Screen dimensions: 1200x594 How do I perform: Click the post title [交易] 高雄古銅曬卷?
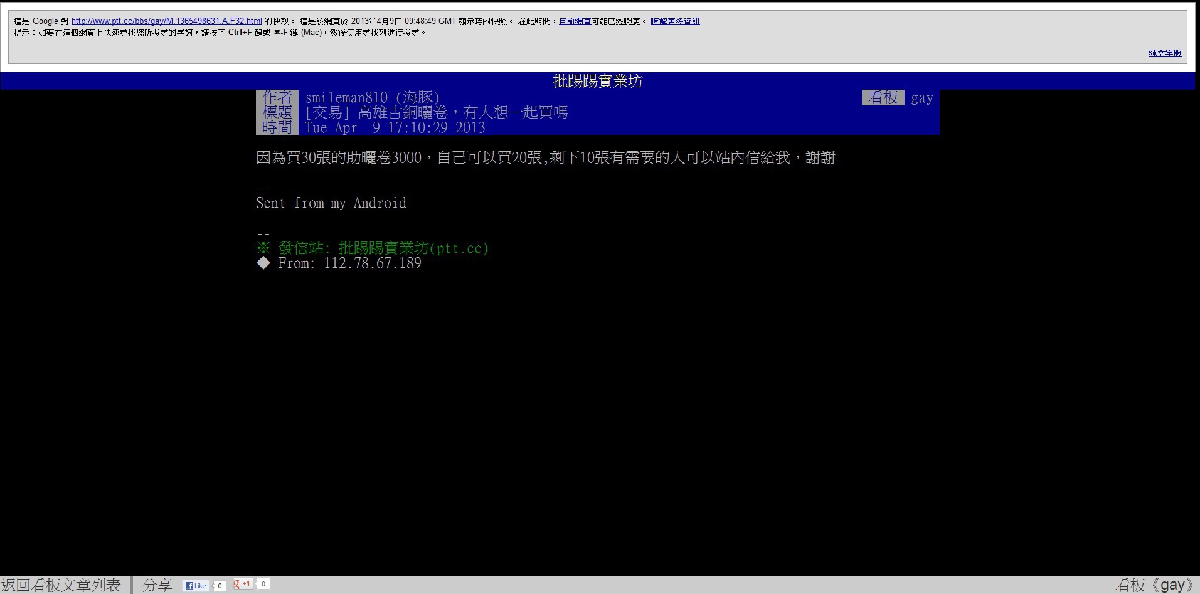436,112
